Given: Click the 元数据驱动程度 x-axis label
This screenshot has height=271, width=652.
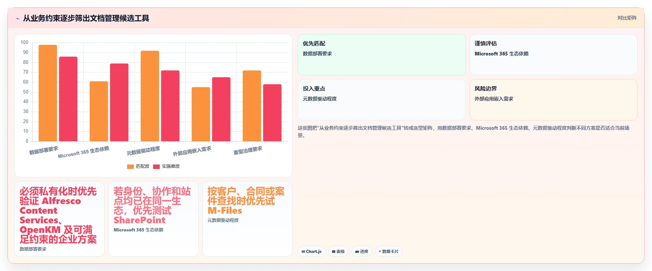Looking at the screenshot, I should click(143, 151).
